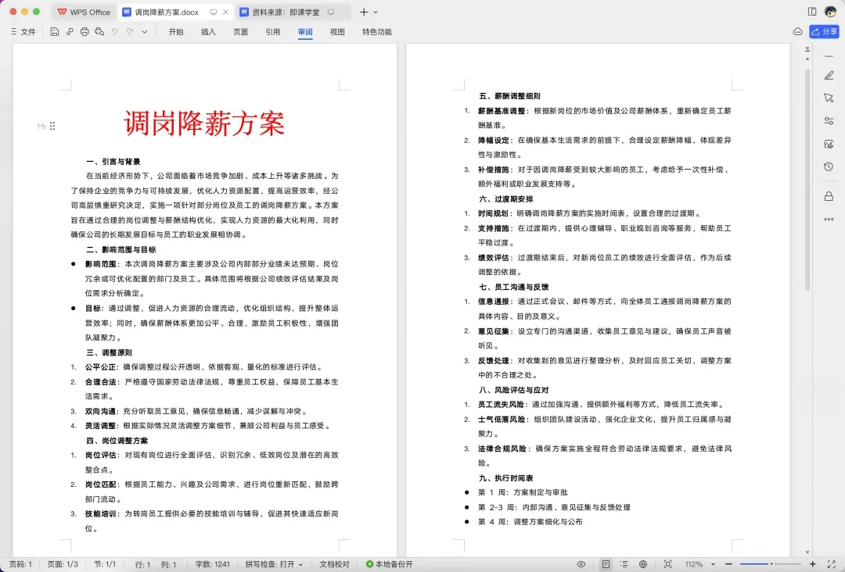
Task: Click the vertical scrollbar thumb
Action: [x=807, y=180]
